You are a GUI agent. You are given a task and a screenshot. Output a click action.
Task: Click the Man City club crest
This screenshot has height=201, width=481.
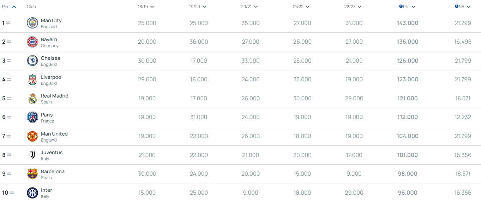tap(32, 23)
